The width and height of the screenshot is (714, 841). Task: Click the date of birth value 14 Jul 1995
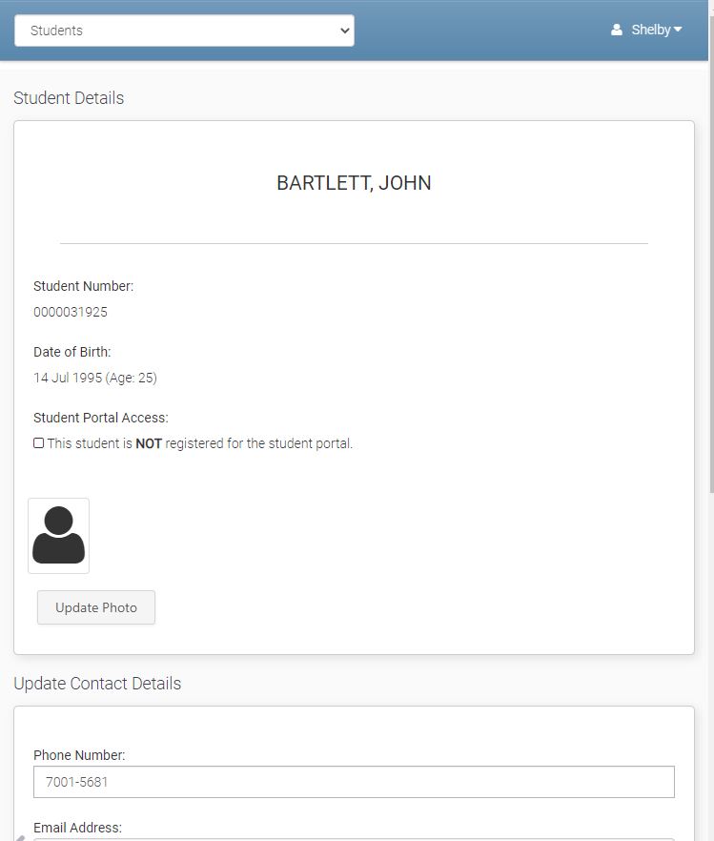(x=68, y=378)
